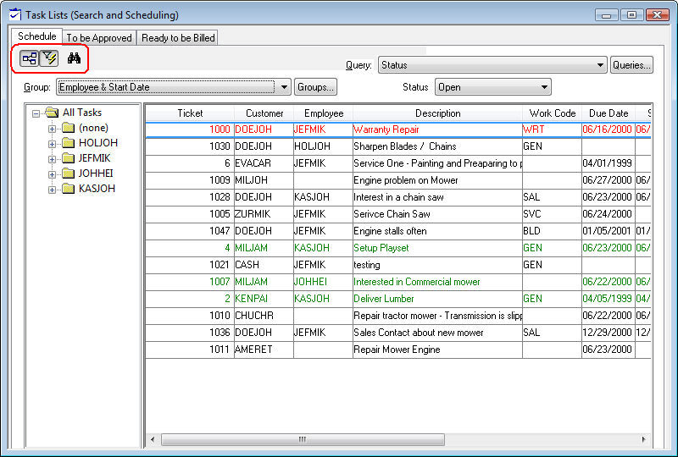Screen dimensions: 678x457
Task: Click the Groups... button
Action: (315, 87)
